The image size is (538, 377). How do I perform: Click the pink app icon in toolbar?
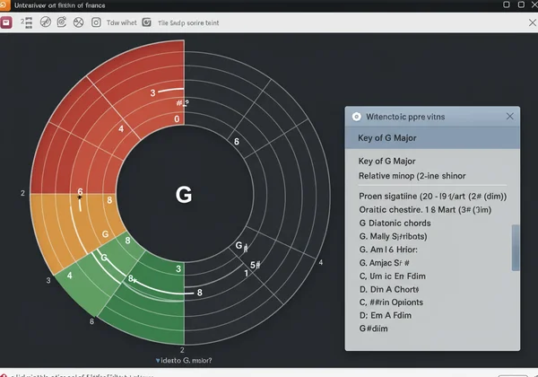tap(6, 22)
